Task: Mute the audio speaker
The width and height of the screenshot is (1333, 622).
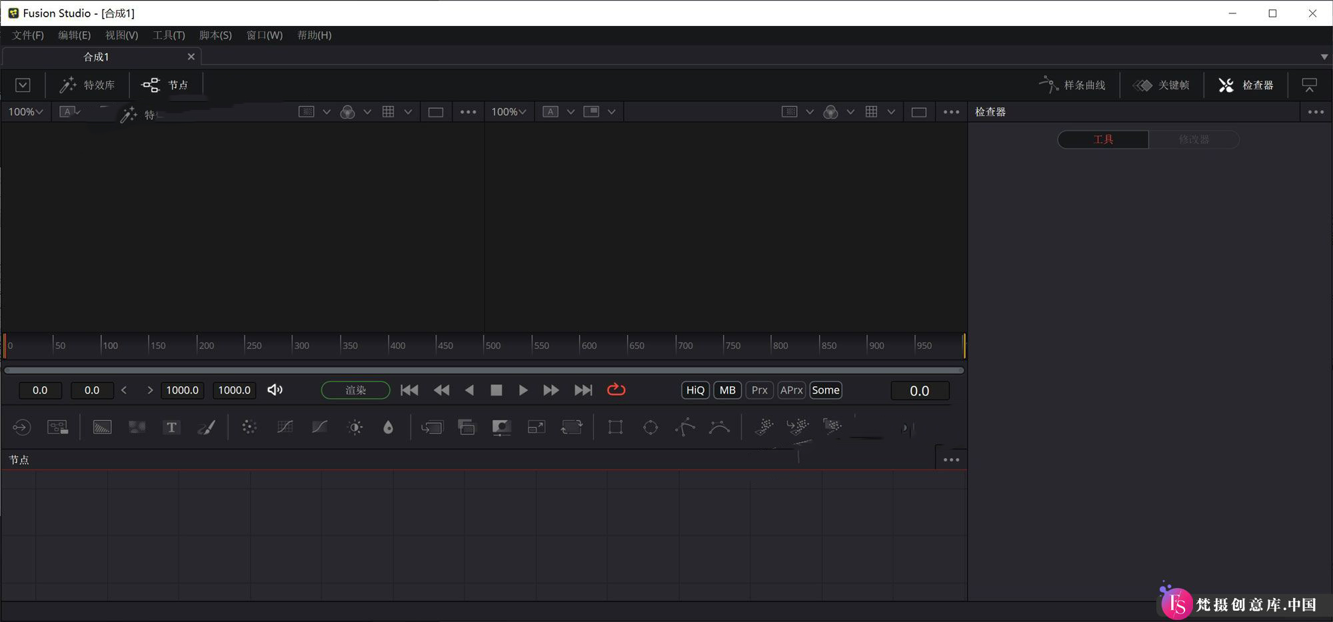Action: click(275, 390)
